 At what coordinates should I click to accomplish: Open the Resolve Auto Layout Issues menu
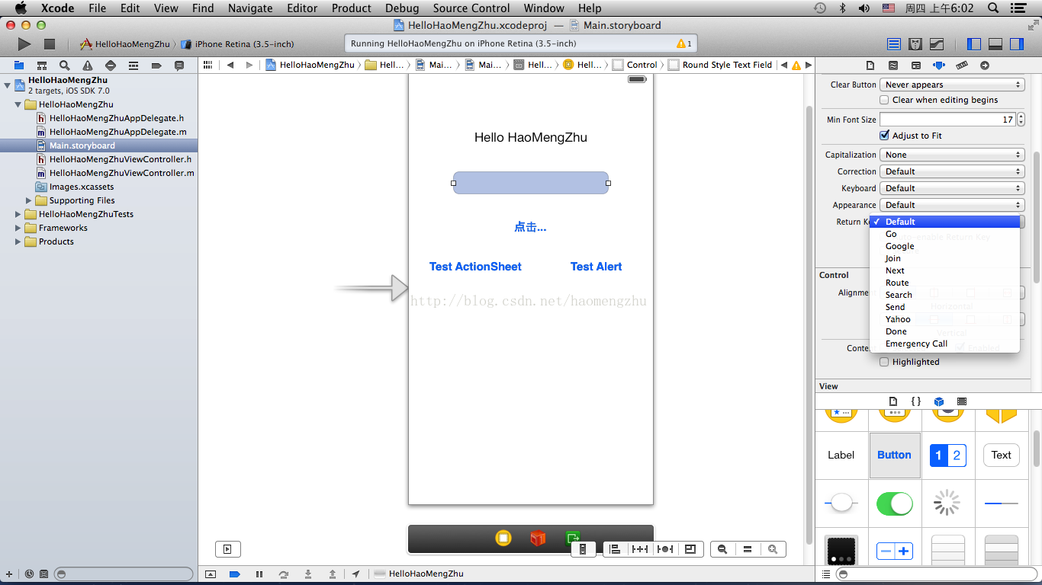coord(665,549)
